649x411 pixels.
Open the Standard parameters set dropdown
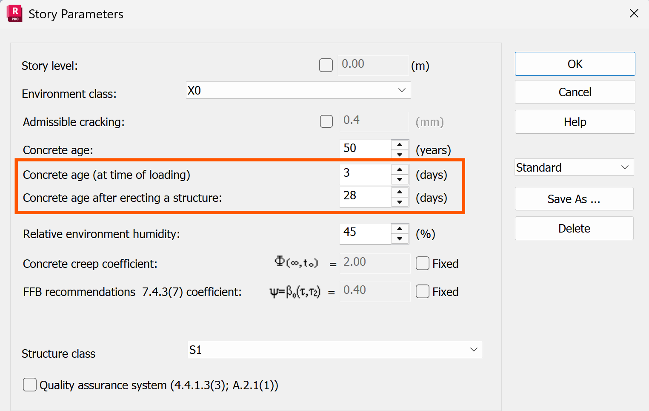(x=624, y=167)
